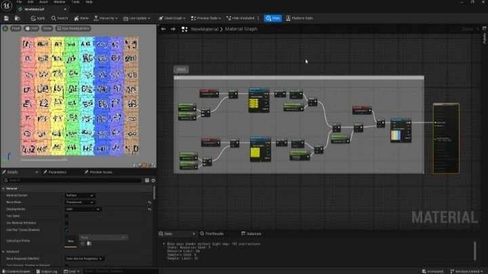Open Search from the toolbar
Screen dimensions: 488x274
tap(60, 18)
